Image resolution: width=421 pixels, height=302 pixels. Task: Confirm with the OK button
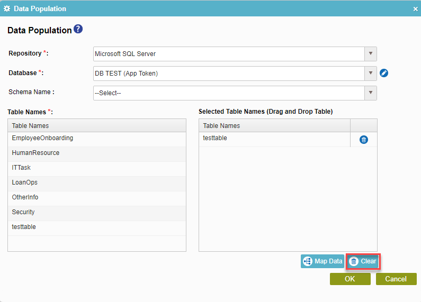coord(350,279)
